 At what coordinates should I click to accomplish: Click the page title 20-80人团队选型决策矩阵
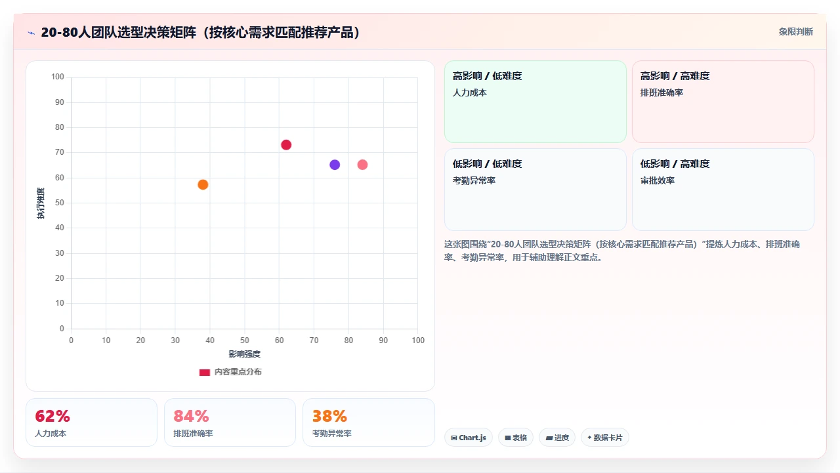coord(201,33)
